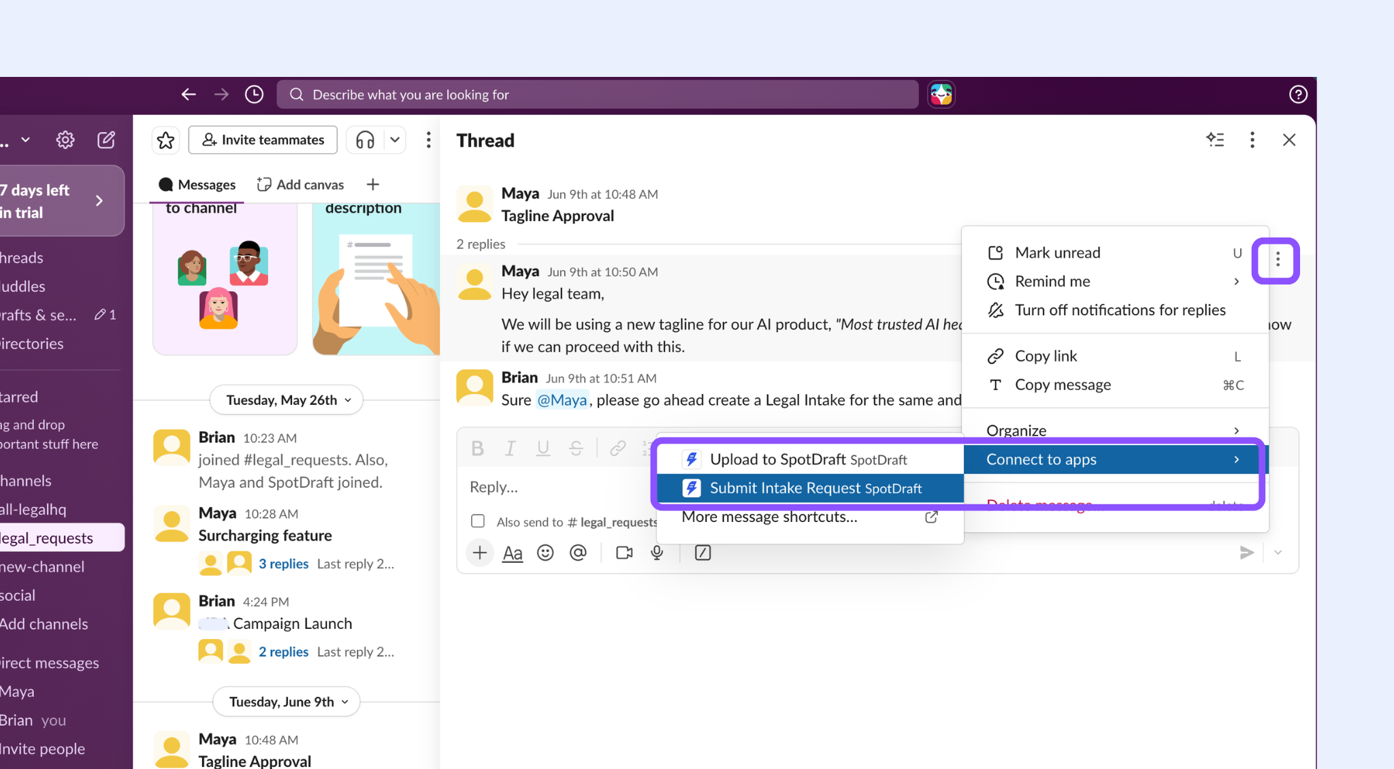Mention someone with @ icon
This screenshot has height=769, width=1394.
(x=578, y=553)
